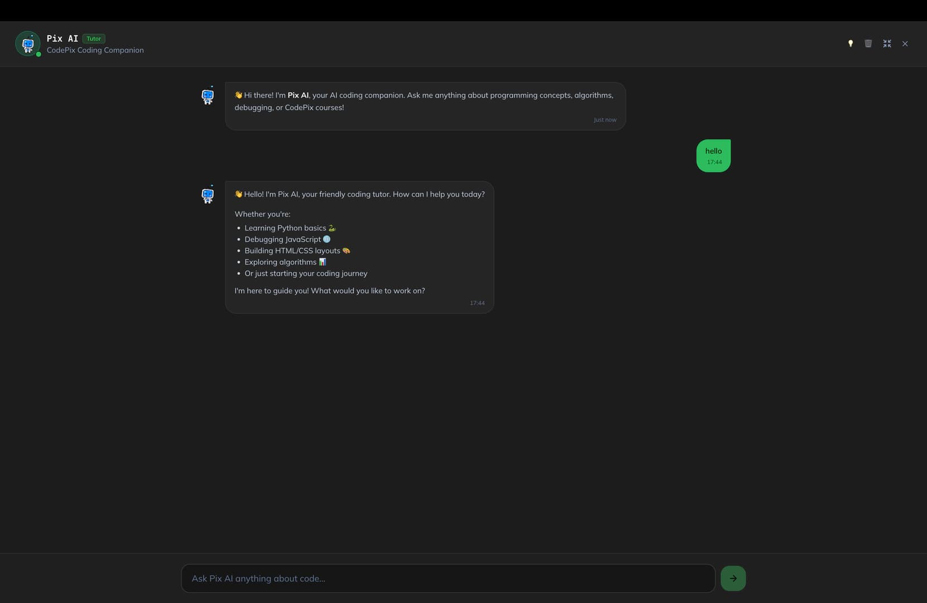Screen dimensions: 927x603
Task: Click the 'Exploring algorithms' bullet item
Action: pyautogui.click(x=285, y=262)
